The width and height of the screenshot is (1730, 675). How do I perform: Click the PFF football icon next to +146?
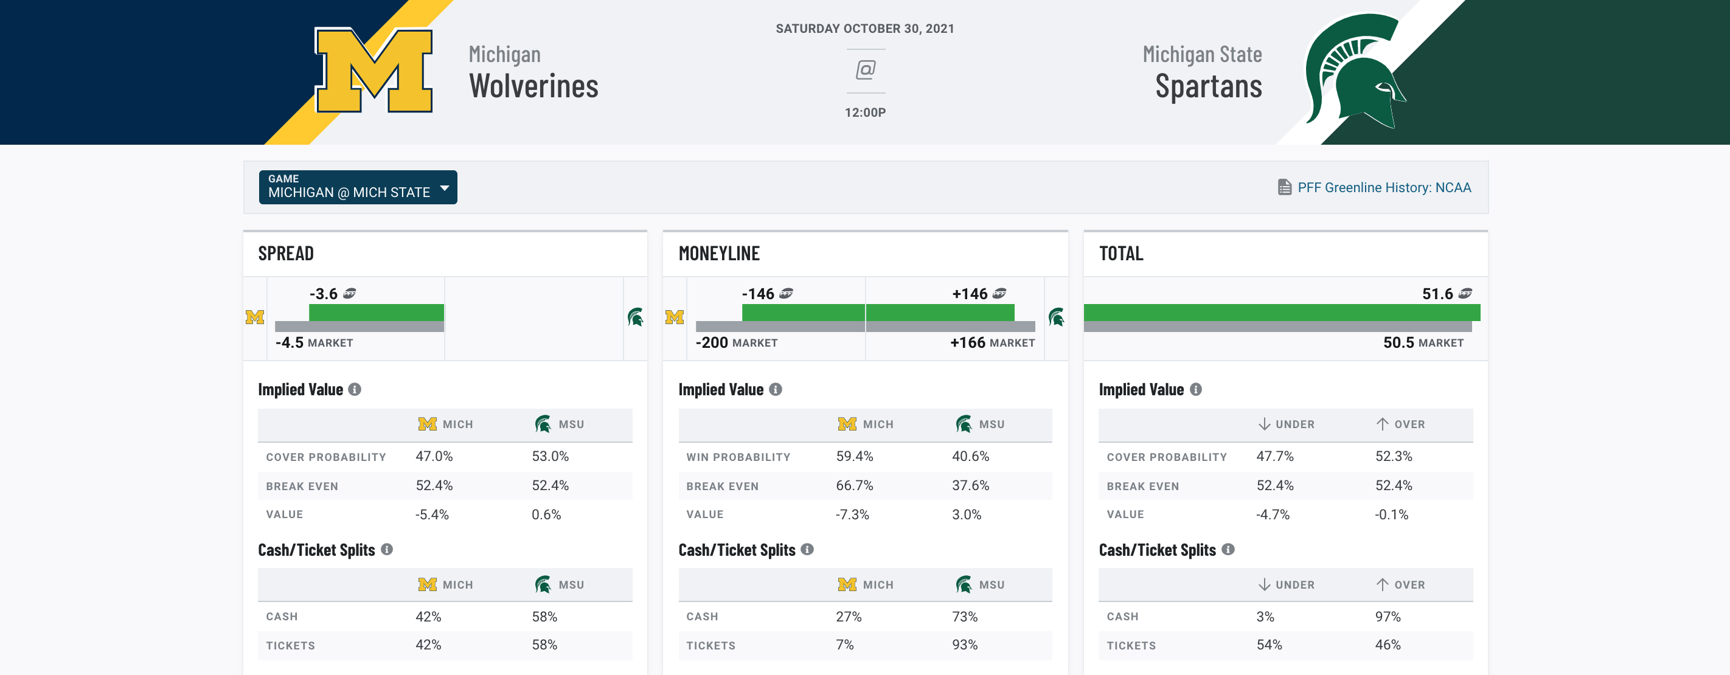[x=1000, y=294]
